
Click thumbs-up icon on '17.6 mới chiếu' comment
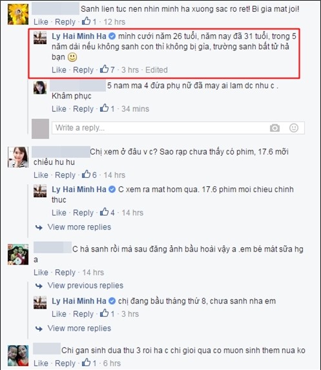86,175
